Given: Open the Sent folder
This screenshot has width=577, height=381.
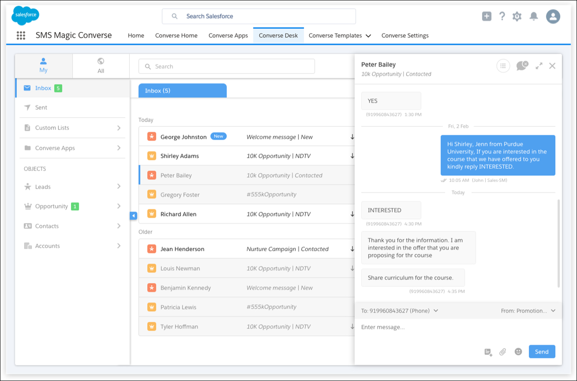Looking at the screenshot, I should point(73,107).
